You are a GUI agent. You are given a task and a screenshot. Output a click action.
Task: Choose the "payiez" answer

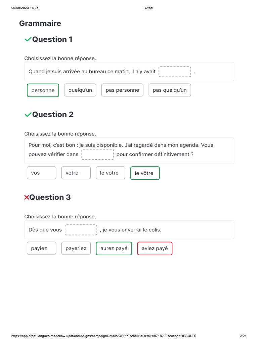coord(42,249)
